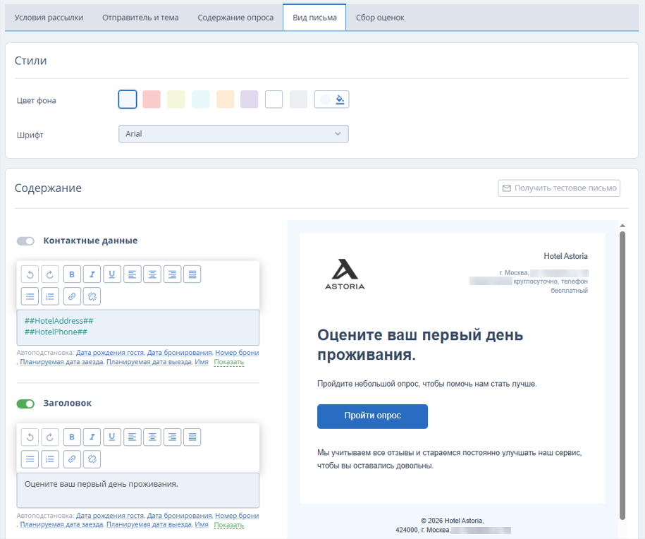Click Bold icon in Контактные данные editor
This screenshot has width=645, height=539.
[x=72, y=274]
